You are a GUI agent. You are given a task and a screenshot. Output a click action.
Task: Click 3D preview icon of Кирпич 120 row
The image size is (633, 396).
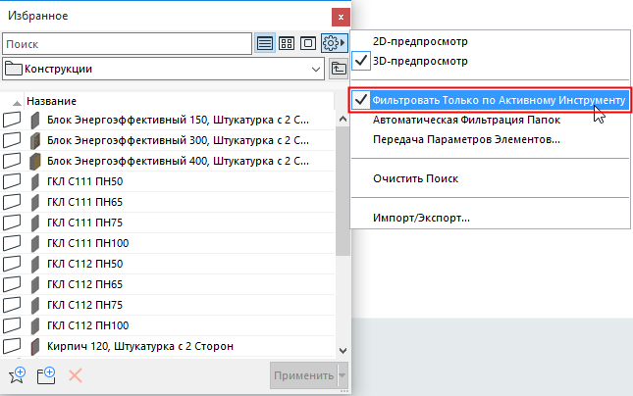coord(35,346)
